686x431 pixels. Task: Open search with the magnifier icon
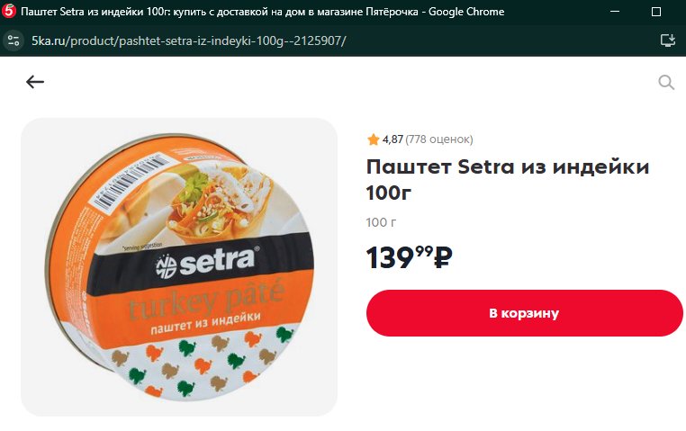pos(666,82)
